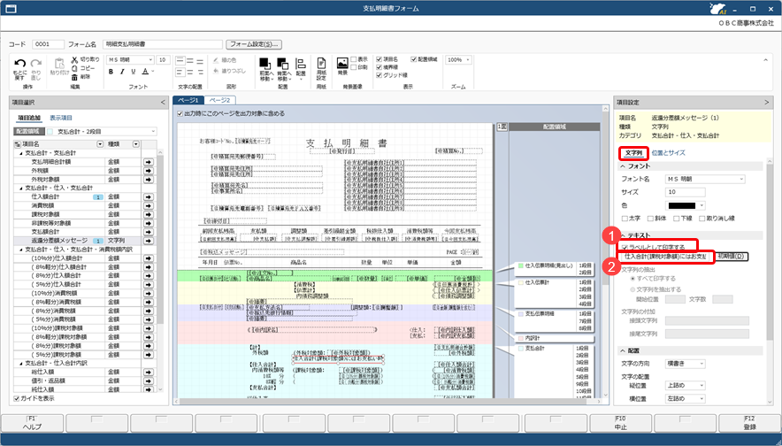Click the copy (コピー) icon
This screenshot has width=782, height=446.
pos(74,68)
